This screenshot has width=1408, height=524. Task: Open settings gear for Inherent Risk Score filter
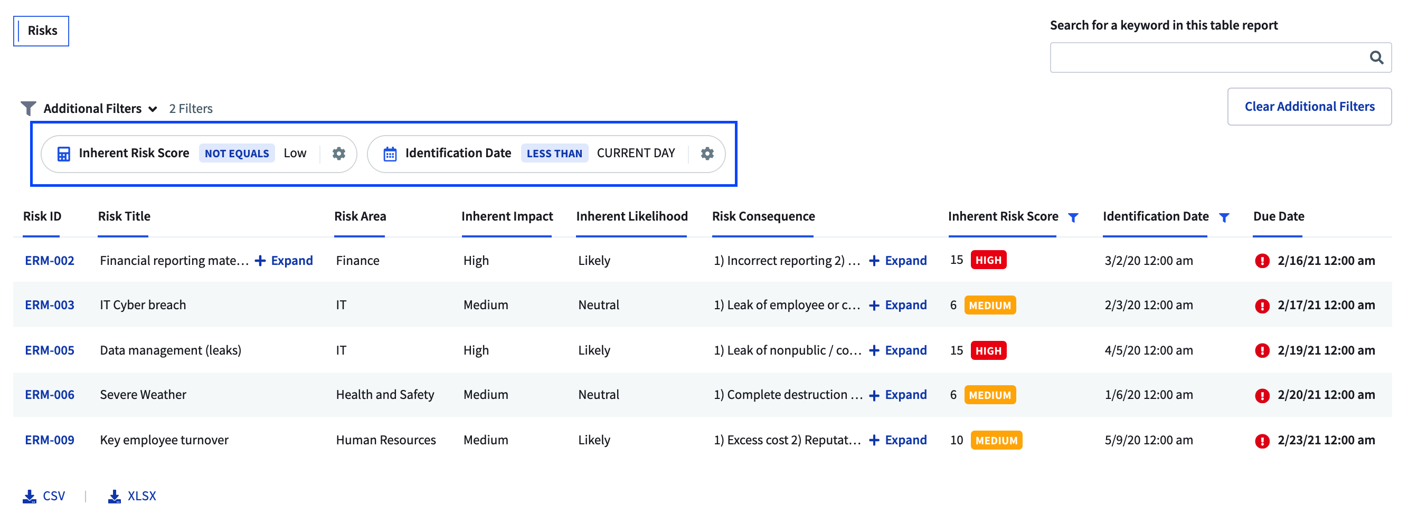coord(339,154)
